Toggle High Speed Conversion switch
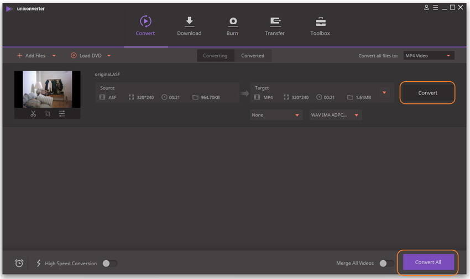The width and height of the screenshot is (470, 279). click(x=109, y=264)
